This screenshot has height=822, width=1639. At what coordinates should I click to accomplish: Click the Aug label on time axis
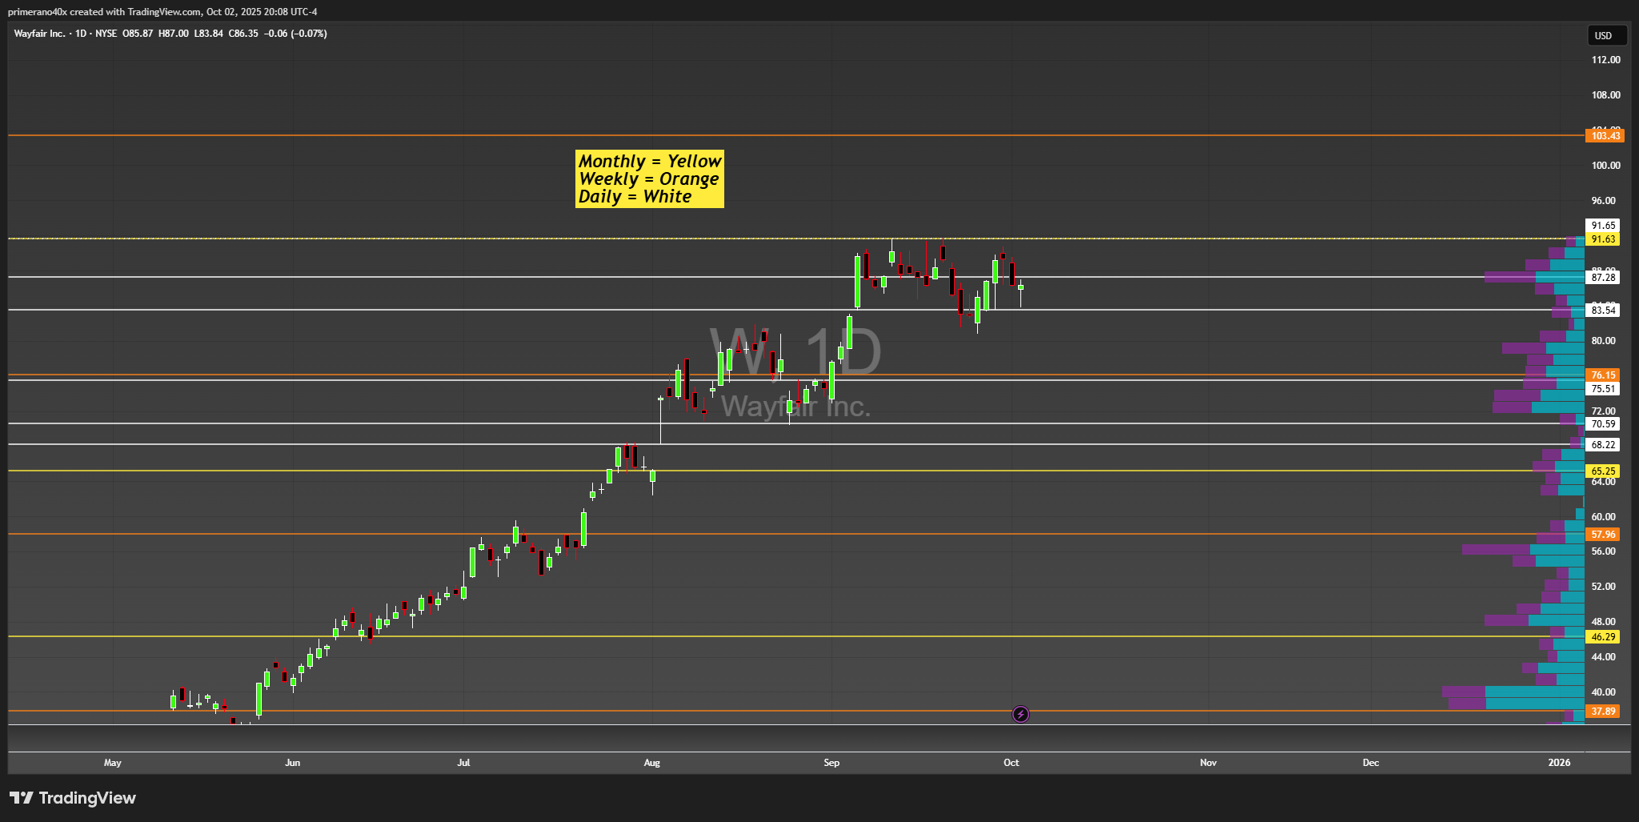click(x=652, y=763)
